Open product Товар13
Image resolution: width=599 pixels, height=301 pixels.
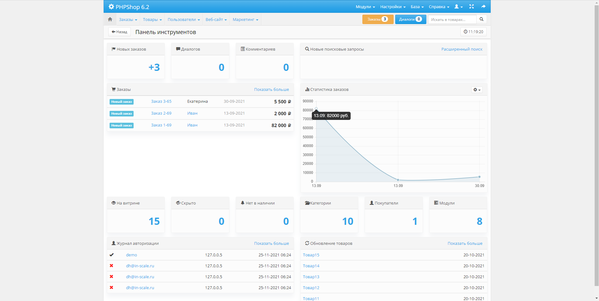(311, 277)
